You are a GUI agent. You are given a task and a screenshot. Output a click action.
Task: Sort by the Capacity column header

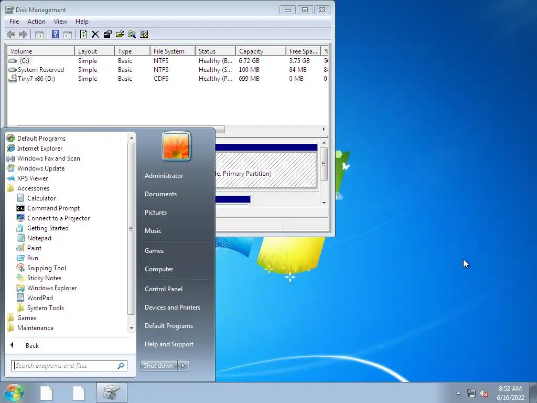click(261, 51)
